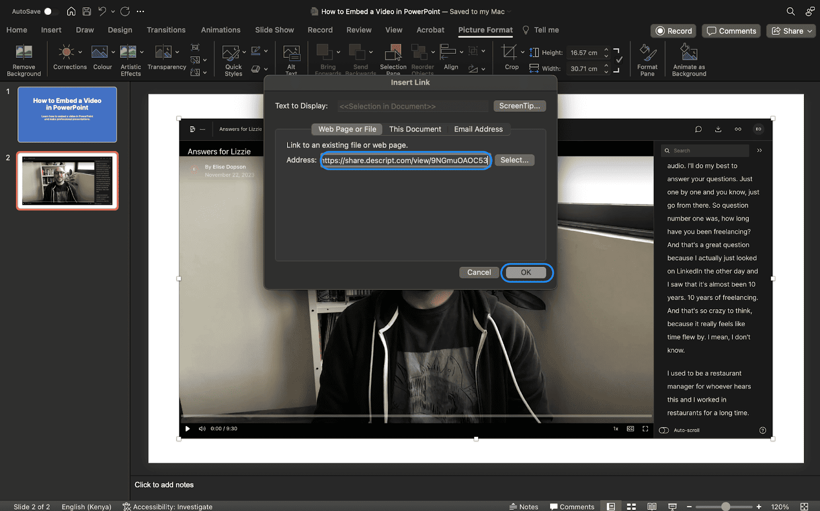This screenshot has height=511, width=820.
Task: Click the Bring Forwards icon
Action: 324,53
